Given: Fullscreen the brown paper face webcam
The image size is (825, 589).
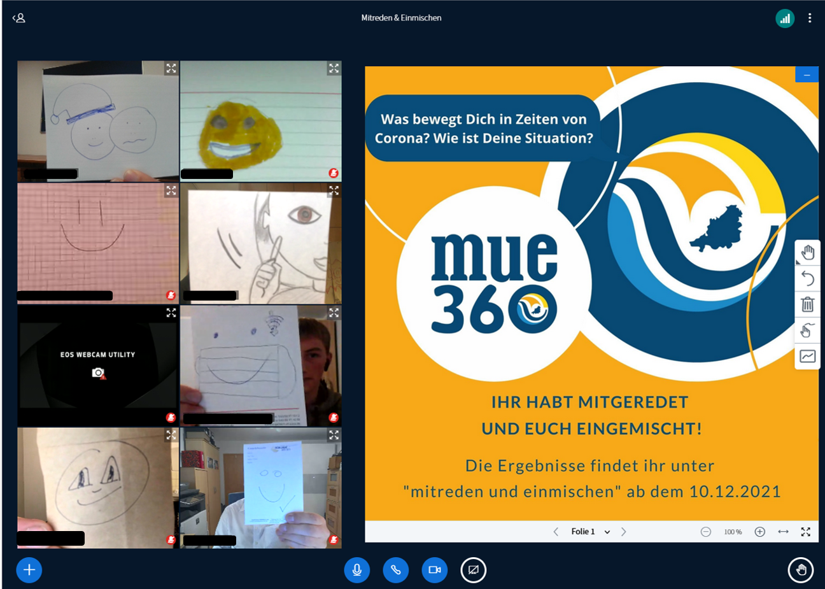Looking at the screenshot, I should 171,435.
